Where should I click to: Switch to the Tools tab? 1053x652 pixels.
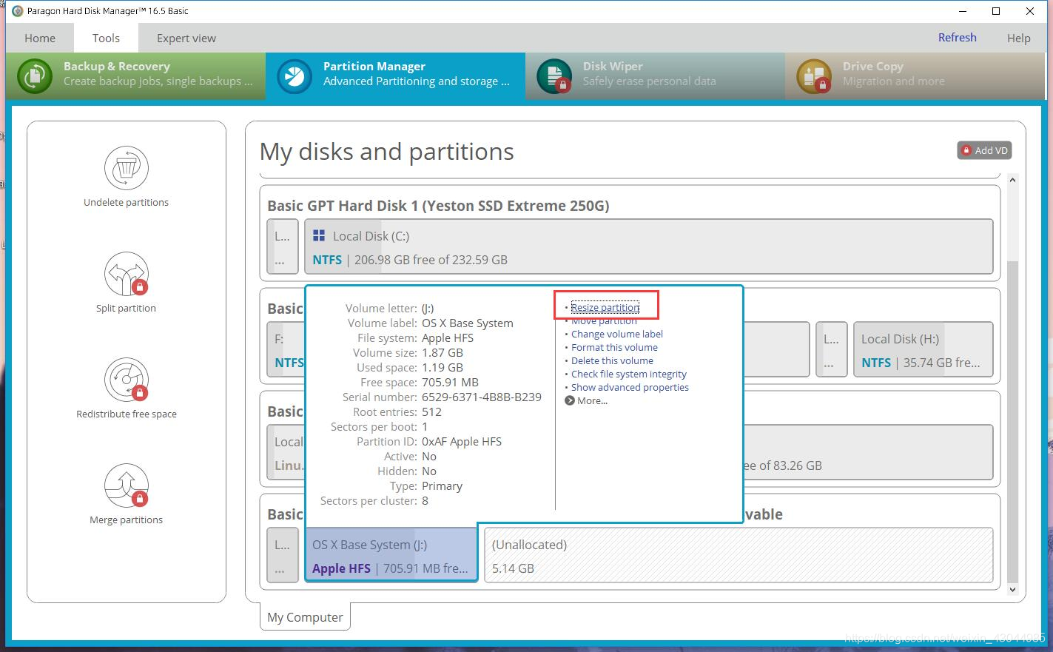106,38
